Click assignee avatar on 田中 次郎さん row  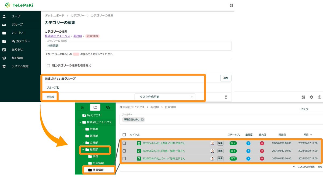click(212, 143)
